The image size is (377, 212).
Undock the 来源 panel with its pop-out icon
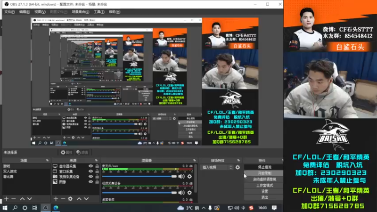[96, 160]
